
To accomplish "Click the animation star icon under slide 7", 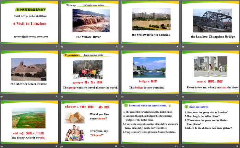I will (x=122, y=96).
